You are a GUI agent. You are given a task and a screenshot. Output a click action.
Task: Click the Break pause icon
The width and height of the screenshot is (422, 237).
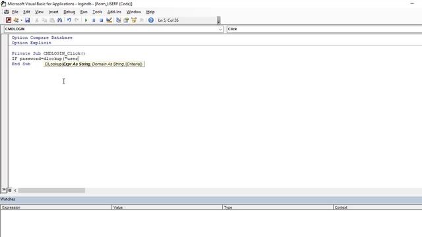coord(94,20)
